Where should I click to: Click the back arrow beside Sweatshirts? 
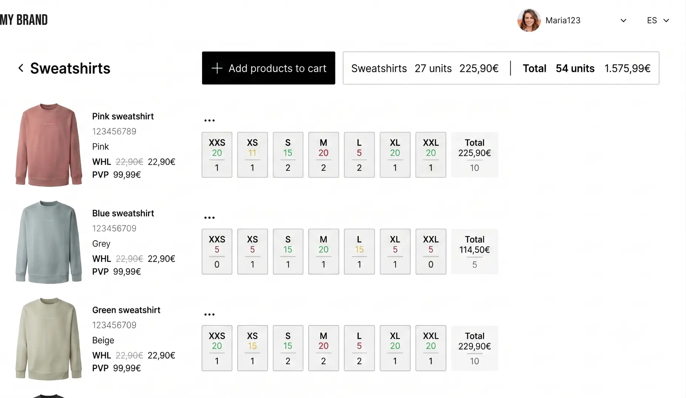[x=21, y=68]
